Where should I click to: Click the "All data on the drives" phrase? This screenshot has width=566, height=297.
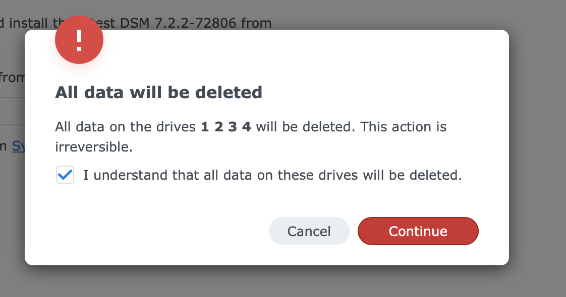pyautogui.click(x=125, y=126)
